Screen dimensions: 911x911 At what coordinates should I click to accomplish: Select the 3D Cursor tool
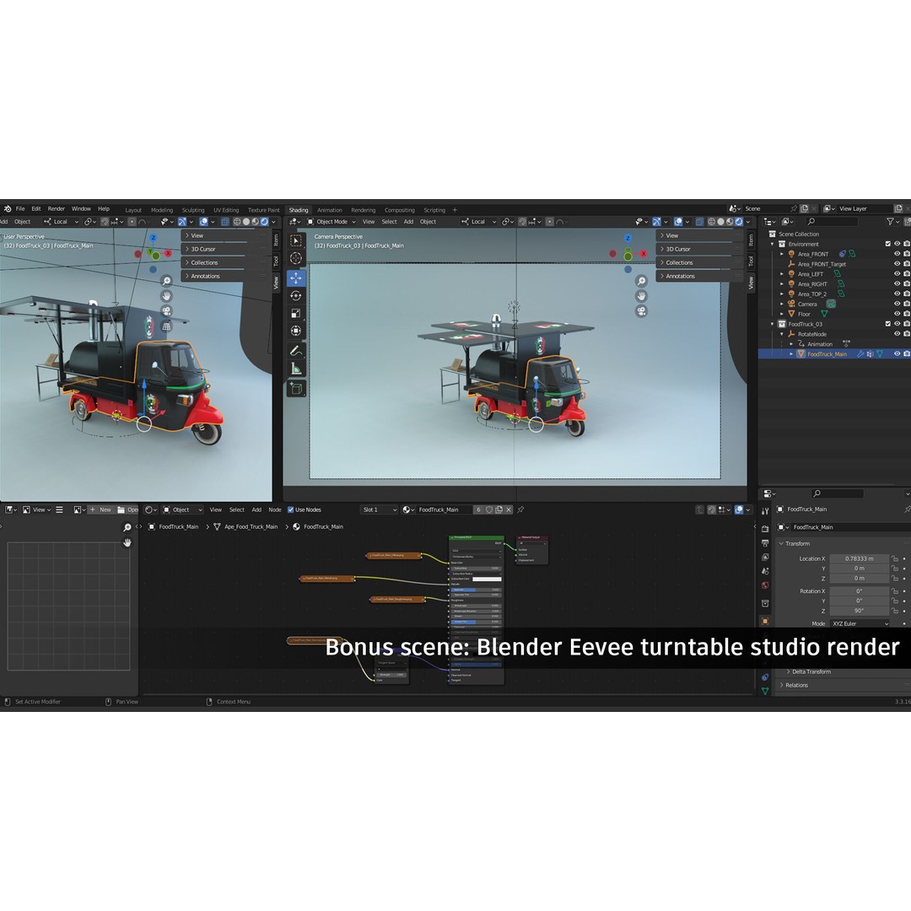(296, 258)
